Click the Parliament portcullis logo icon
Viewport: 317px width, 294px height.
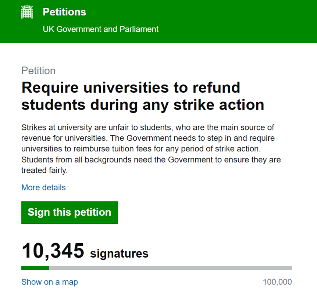coord(27,12)
